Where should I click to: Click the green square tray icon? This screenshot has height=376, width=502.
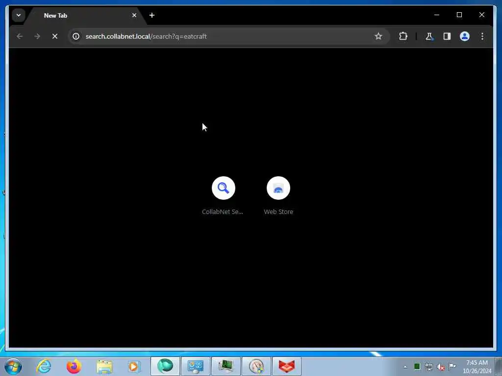pos(417,367)
